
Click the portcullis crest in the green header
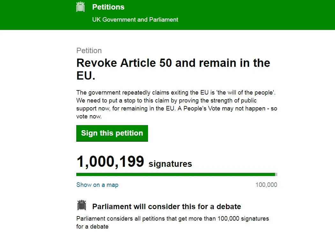click(80, 7)
